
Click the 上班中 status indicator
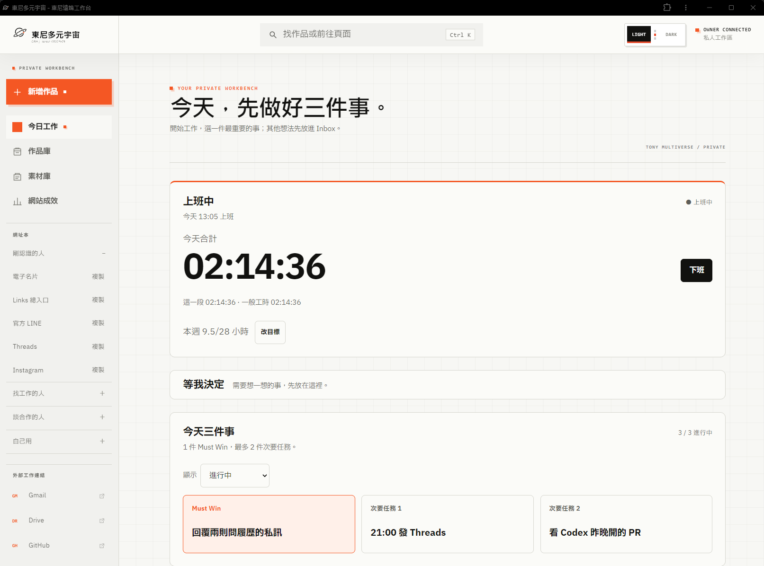tap(699, 202)
